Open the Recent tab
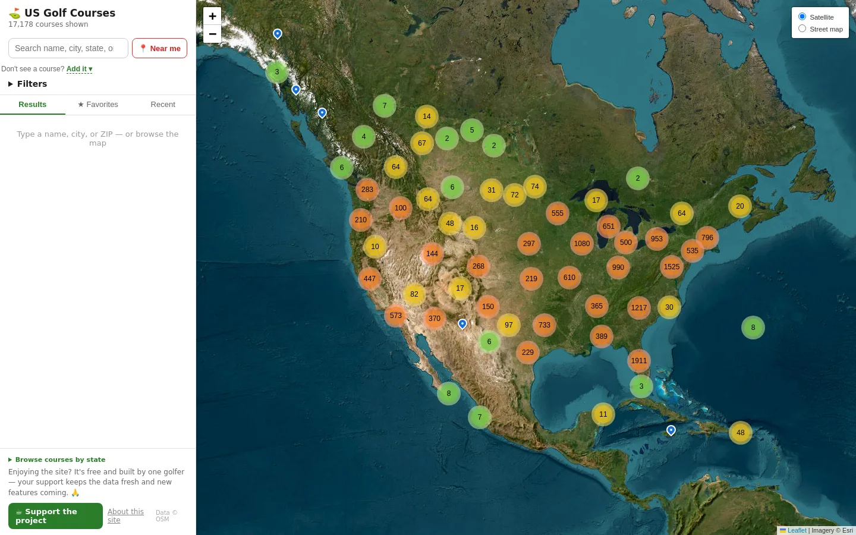The image size is (856, 535). (163, 105)
